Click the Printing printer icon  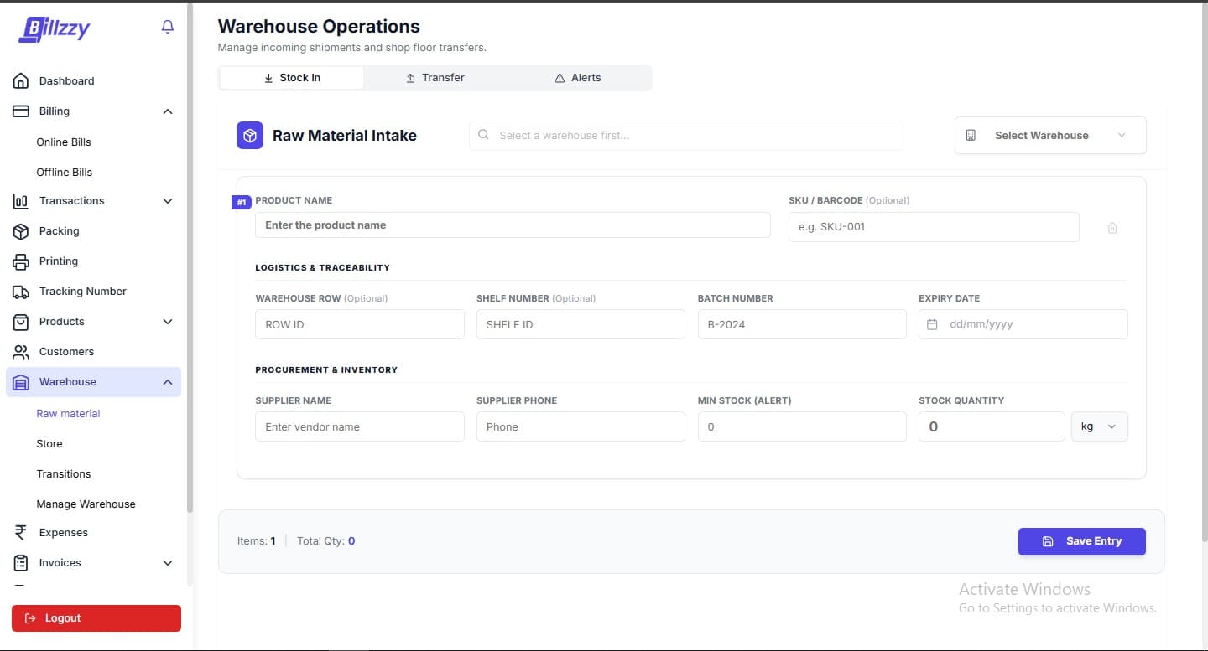(x=21, y=261)
